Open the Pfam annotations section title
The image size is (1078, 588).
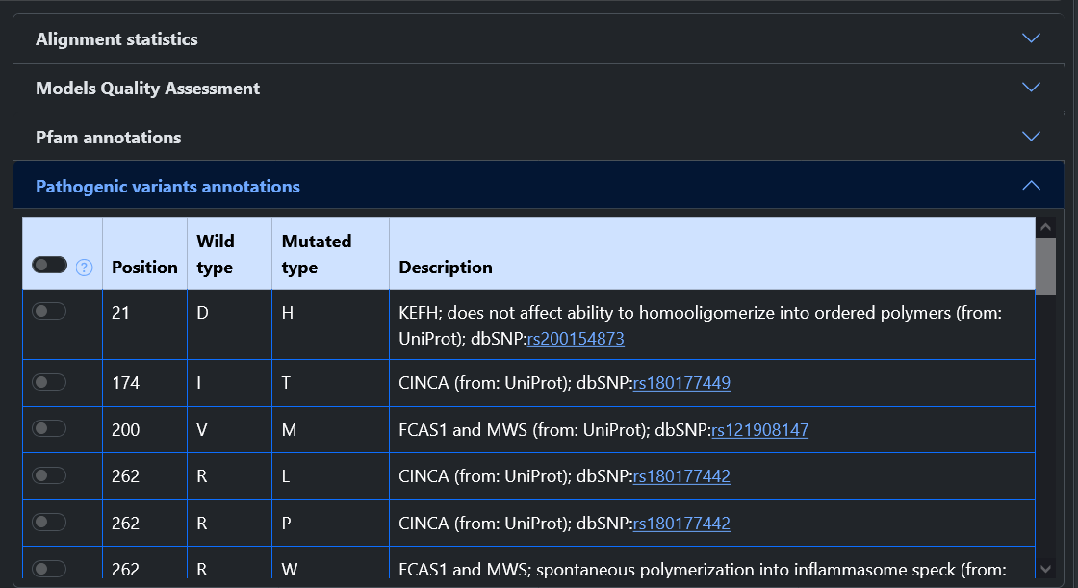pos(109,137)
